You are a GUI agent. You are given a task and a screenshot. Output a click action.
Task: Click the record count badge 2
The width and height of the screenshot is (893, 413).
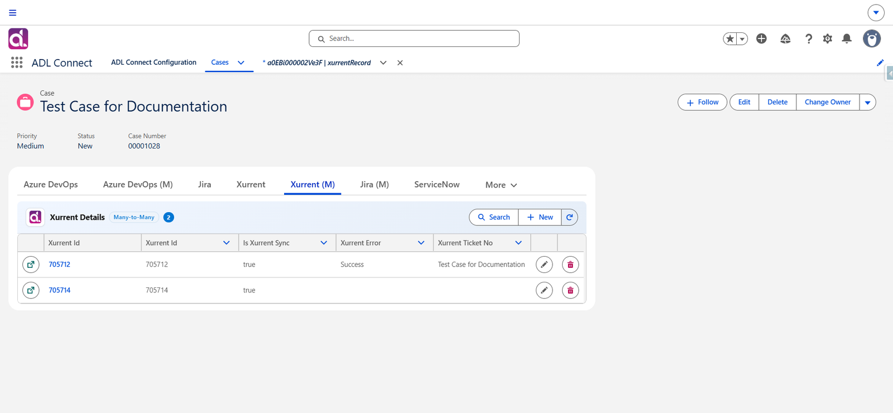[x=169, y=217]
